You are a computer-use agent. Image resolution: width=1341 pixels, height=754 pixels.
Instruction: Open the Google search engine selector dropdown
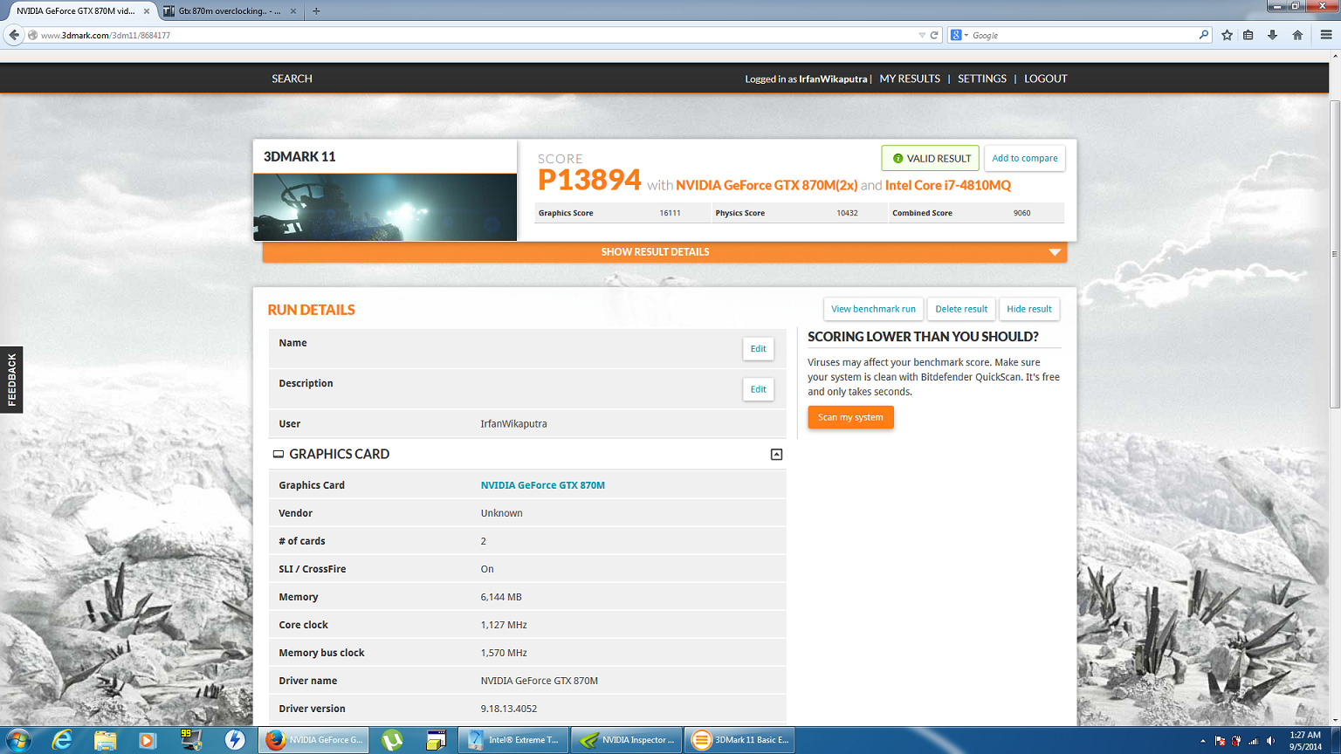(x=959, y=35)
